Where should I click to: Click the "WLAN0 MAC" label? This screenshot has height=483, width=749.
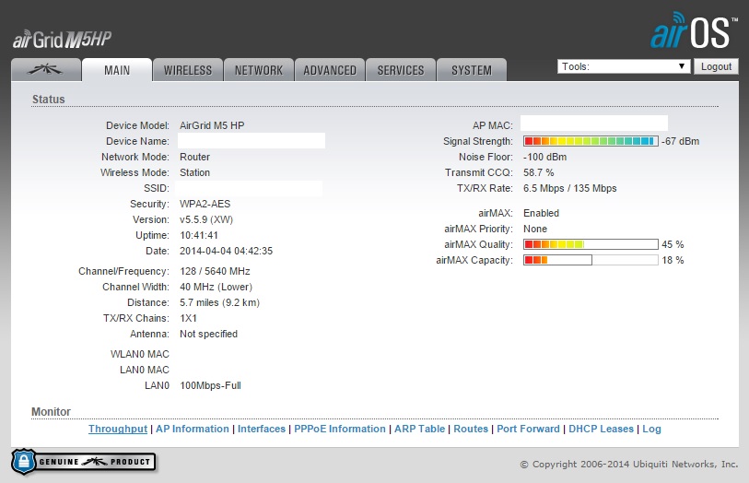(139, 354)
